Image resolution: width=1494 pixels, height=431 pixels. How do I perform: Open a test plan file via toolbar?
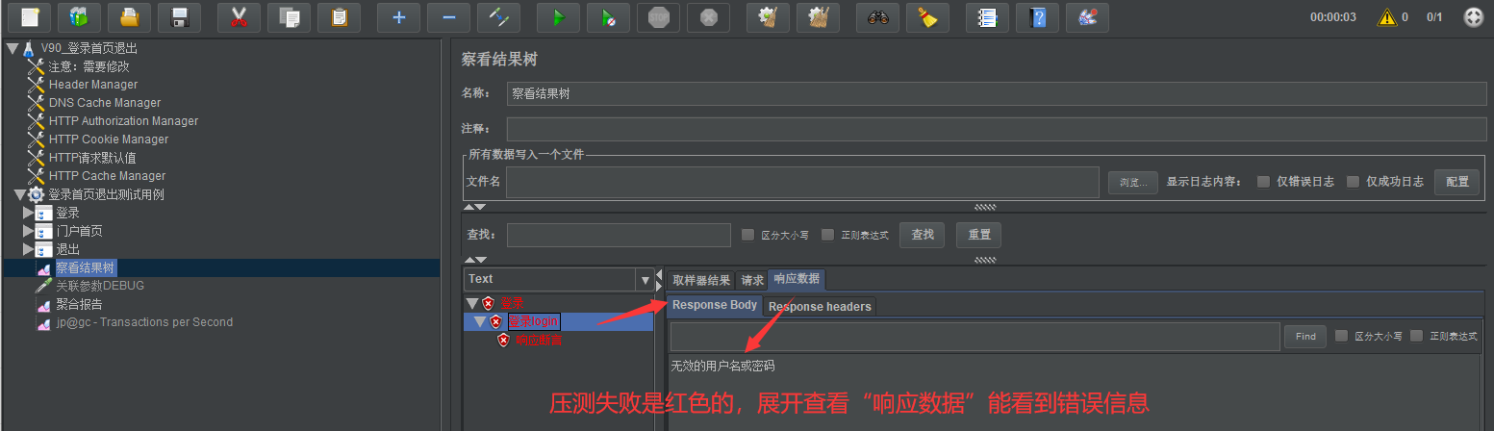coord(129,16)
